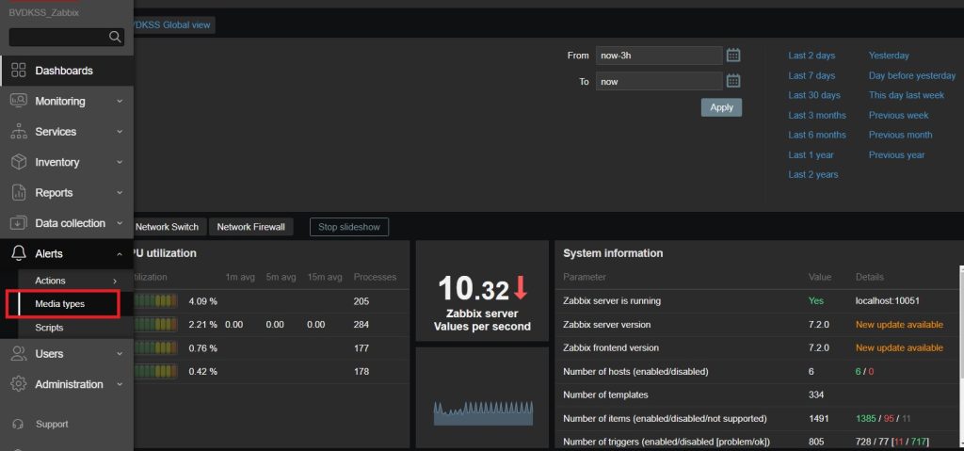Click the Stop slideshow button

[x=348, y=227]
